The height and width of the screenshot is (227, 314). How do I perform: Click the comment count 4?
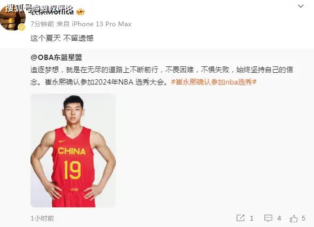point(279,218)
